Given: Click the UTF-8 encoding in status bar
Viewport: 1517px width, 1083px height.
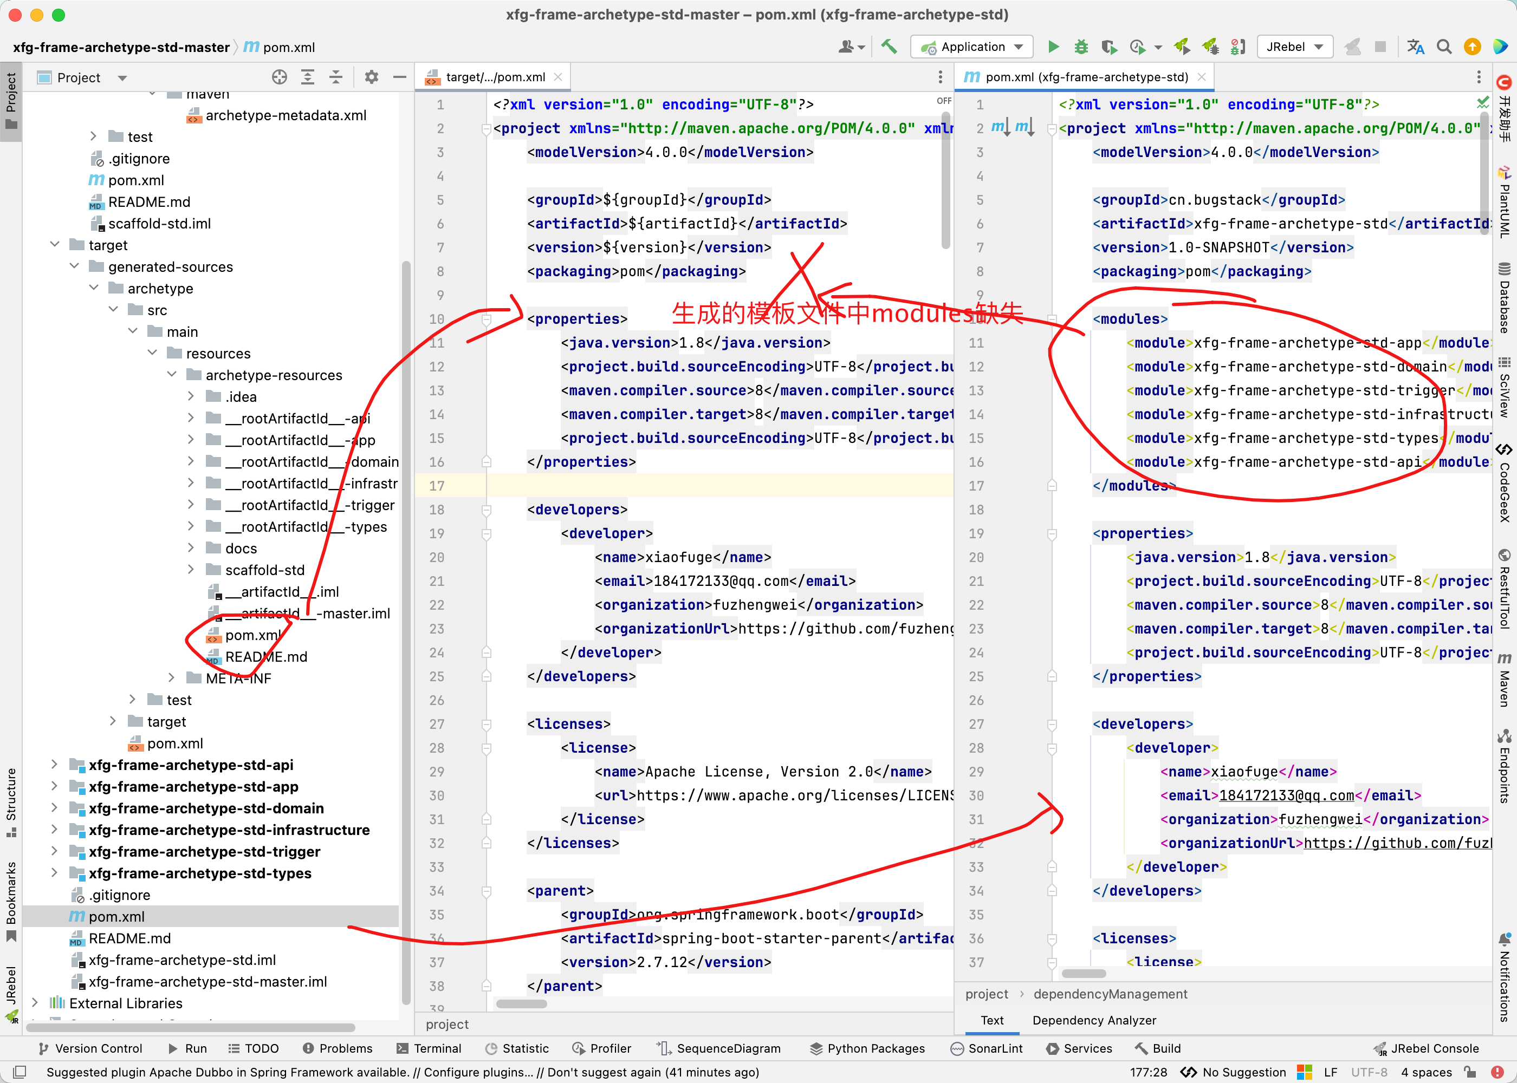Looking at the screenshot, I should 1369,1072.
